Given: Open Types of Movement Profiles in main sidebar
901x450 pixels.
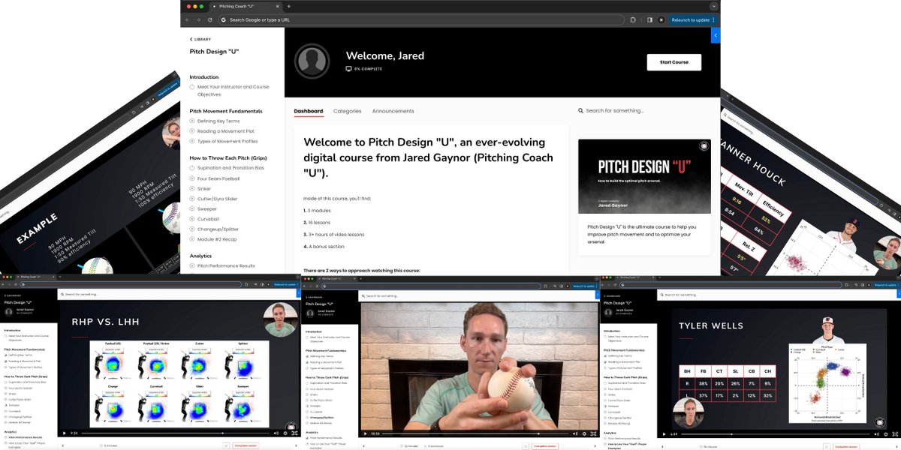Looking at the screenshot, I should (x=228, y=141).
